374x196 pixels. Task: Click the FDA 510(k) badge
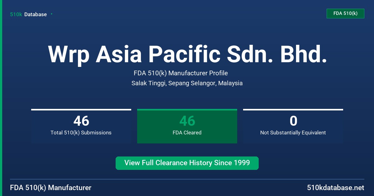pos(345,13)
